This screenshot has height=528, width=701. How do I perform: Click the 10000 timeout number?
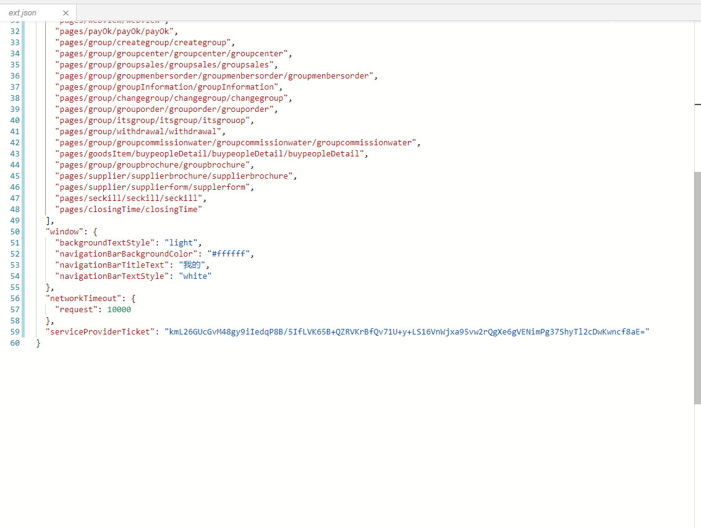[x=119, y=309]
